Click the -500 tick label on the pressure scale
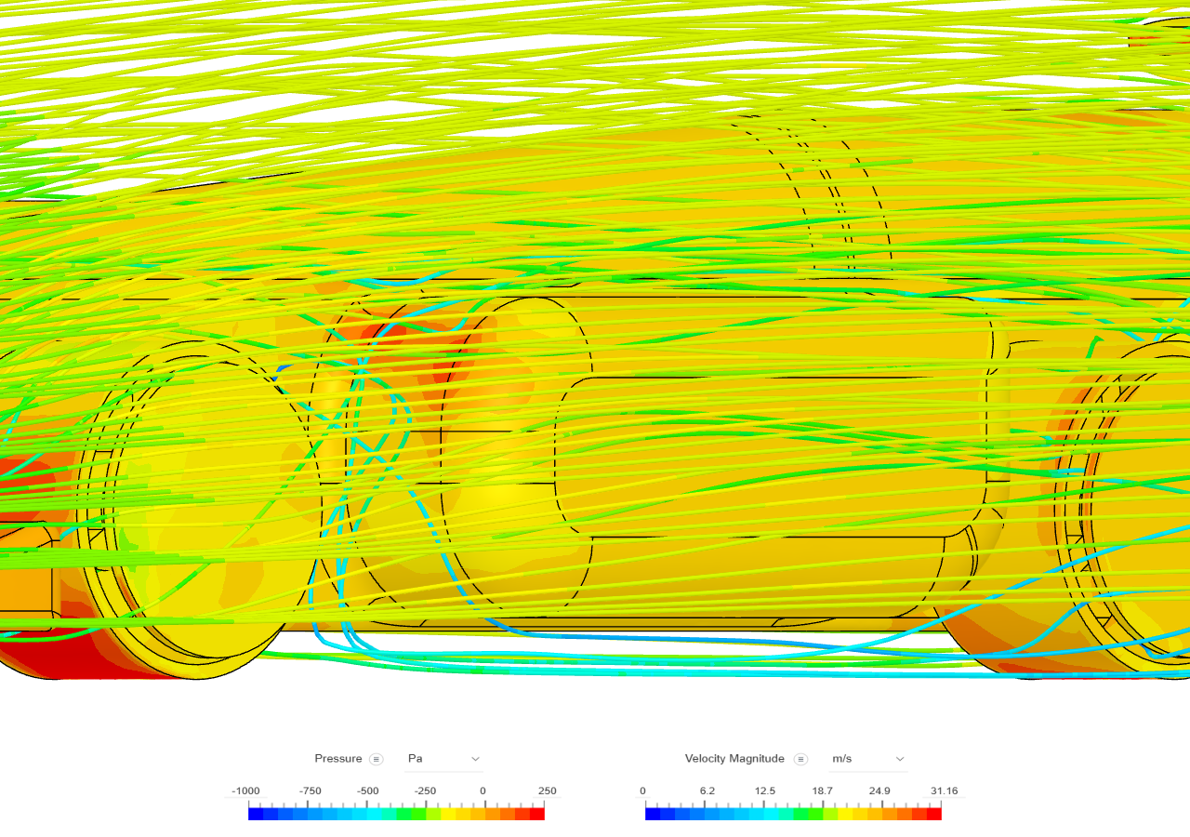This screenshot has width=1190, height=837. 367,791
